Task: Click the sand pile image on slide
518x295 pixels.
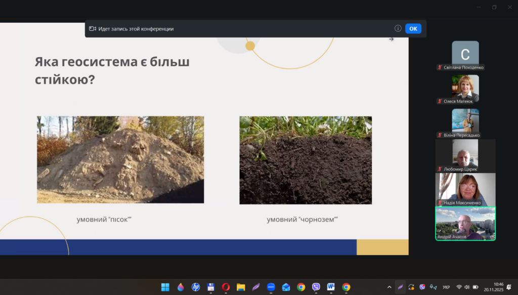Action: pyautogui.click(x=120, y=159)
